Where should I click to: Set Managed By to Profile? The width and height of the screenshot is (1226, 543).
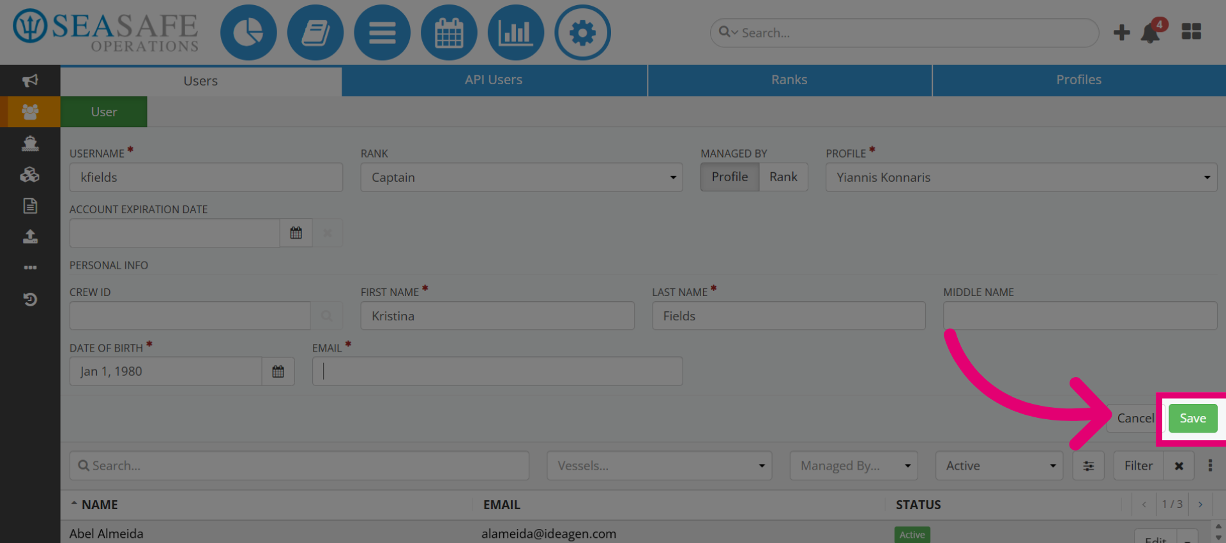click(730, 177)
